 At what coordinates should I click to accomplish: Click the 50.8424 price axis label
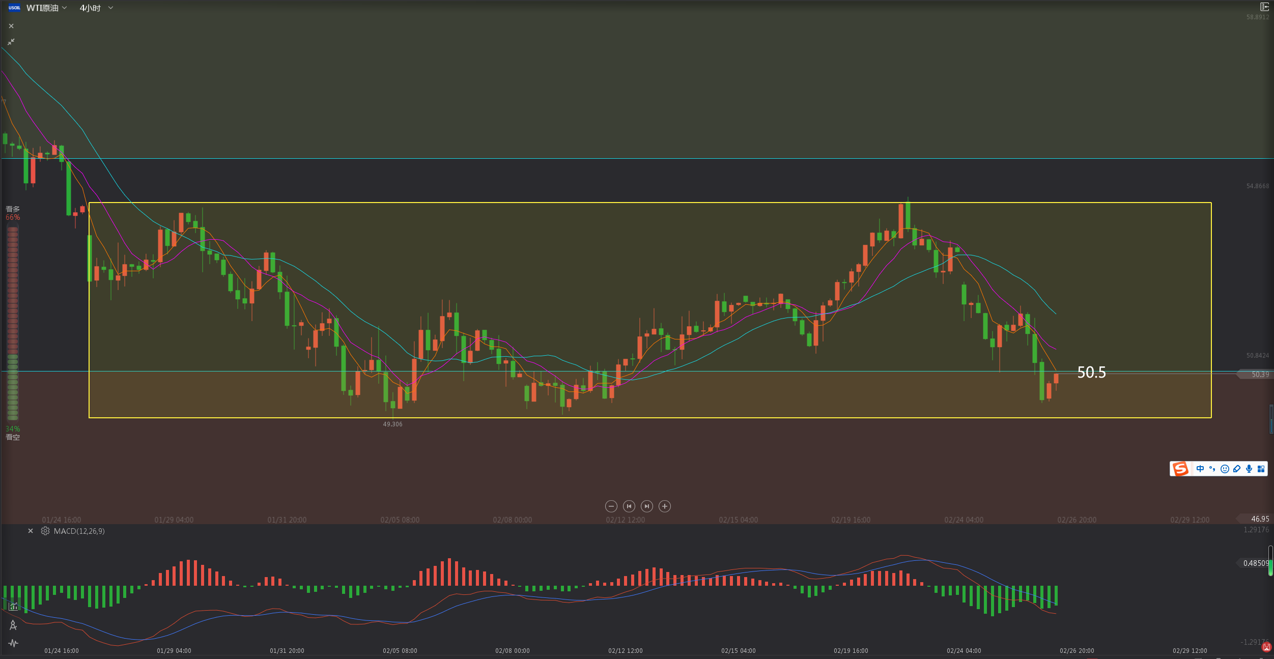1258,355
